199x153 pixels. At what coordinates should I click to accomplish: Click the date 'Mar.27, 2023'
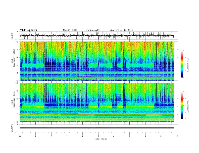[x=70, y=30]
